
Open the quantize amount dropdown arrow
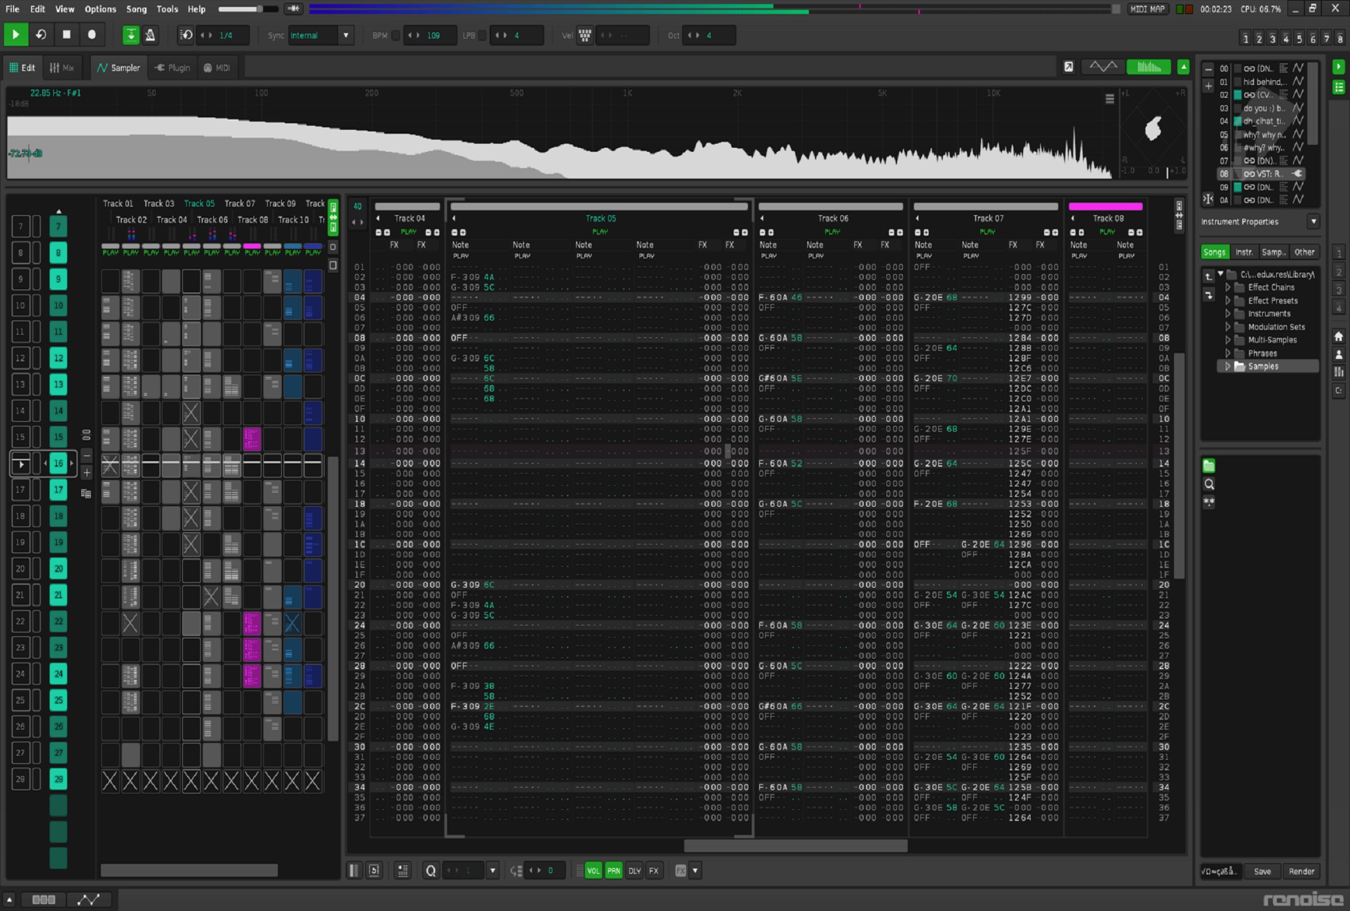493,871
